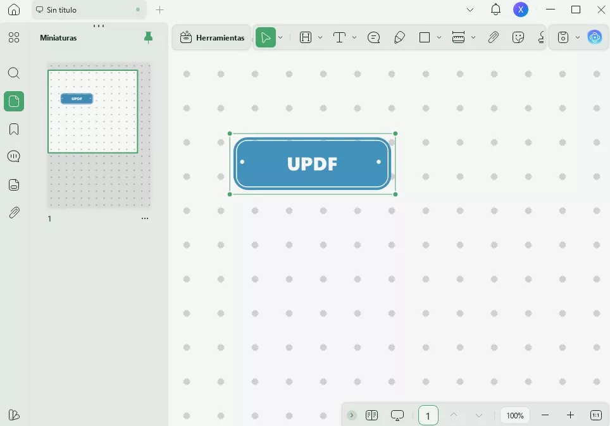Expand the save options dropdown arrow

(578, 37)
